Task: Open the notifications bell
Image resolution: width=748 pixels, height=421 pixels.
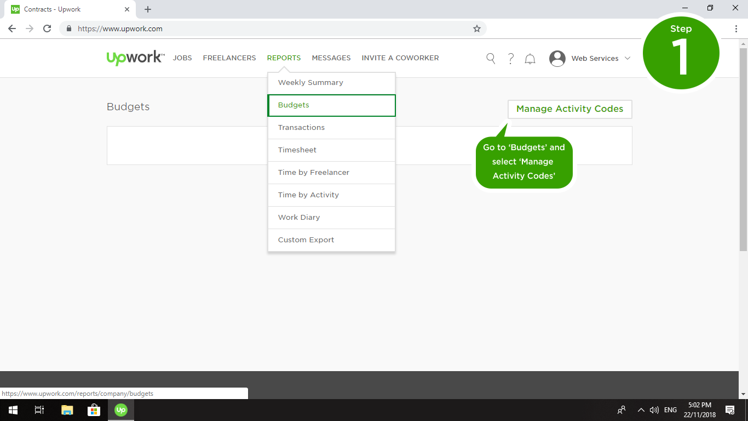Action: pos(530,59)
